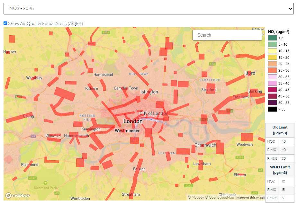Viewport: 297px width, 205px height.
Task: Click the black > 55 legend swatch
Action: pyautogui.click(x=272, y=109)
